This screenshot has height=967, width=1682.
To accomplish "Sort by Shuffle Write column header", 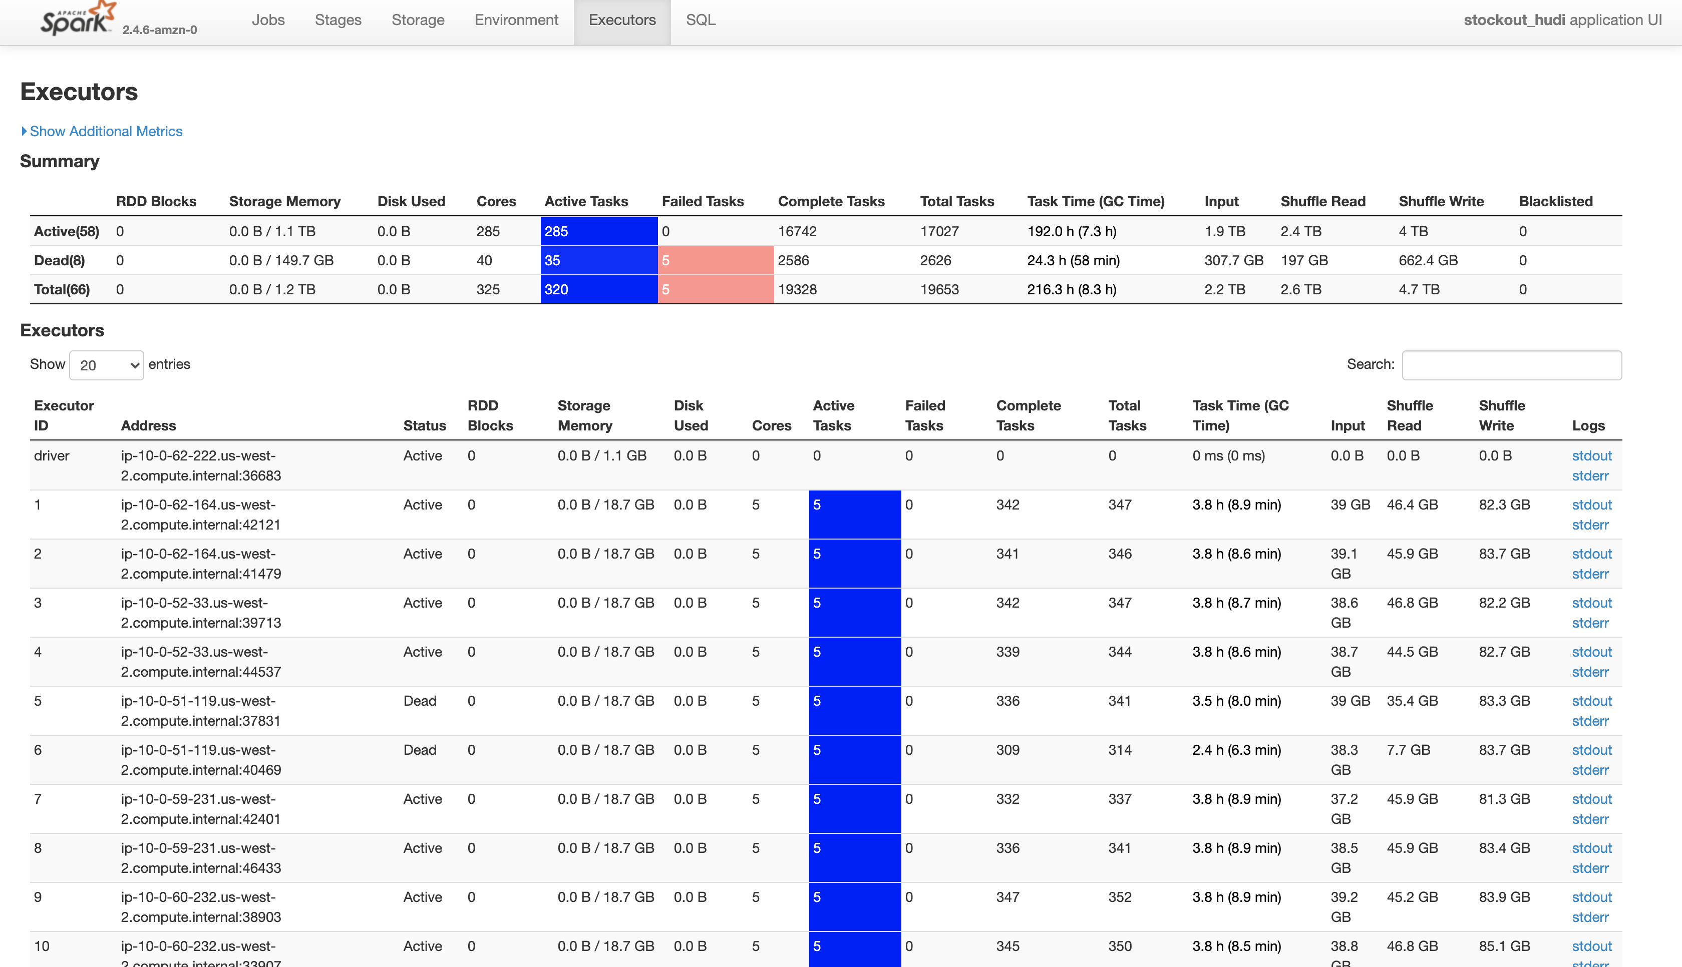I will tap(1501, 415).
